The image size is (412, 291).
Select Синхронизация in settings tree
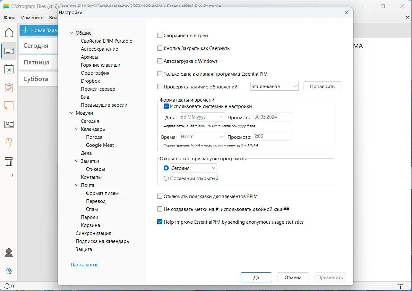coord(93,233)
